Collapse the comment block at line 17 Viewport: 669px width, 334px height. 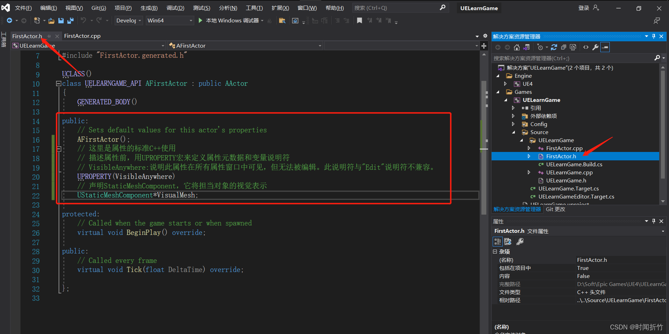(x=59, y=149)
